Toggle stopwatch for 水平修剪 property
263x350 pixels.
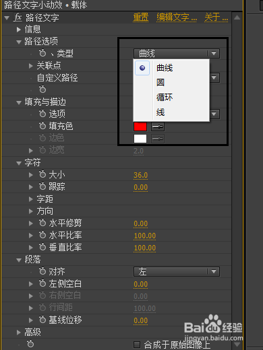pos(42,223)
